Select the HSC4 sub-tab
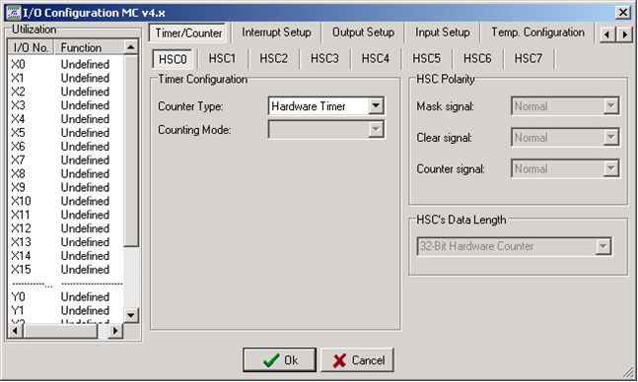 tap(375, 58)
